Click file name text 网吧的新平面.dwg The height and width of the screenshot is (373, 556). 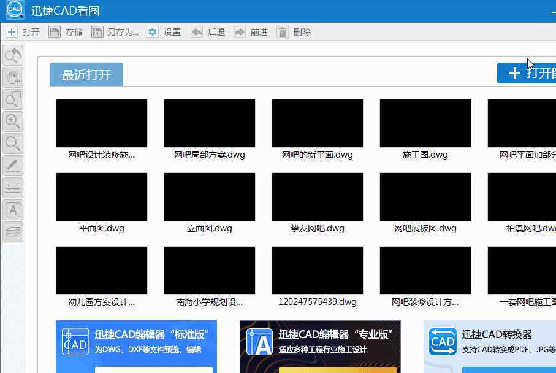pos(318,155)
